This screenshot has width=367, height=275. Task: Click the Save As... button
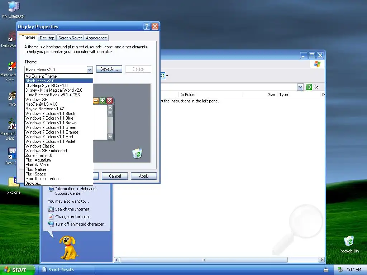pos(109,69)
